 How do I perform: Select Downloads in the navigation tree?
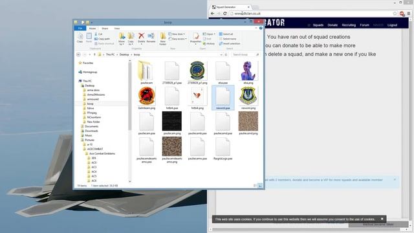coord(89,131)
